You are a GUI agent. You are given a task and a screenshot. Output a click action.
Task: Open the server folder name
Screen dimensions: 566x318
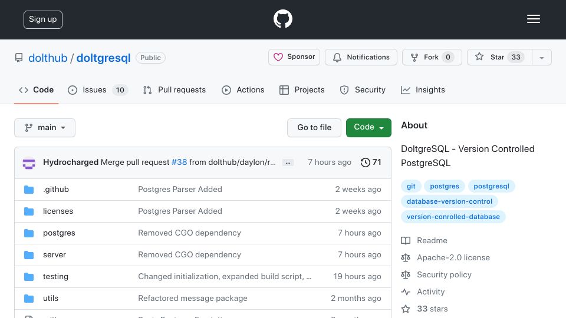tap(54, 255)
